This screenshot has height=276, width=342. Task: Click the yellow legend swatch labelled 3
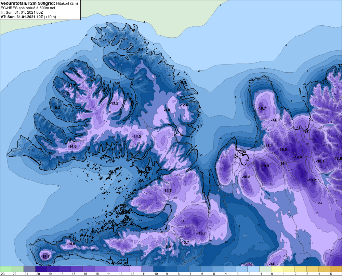click(312, 269)
